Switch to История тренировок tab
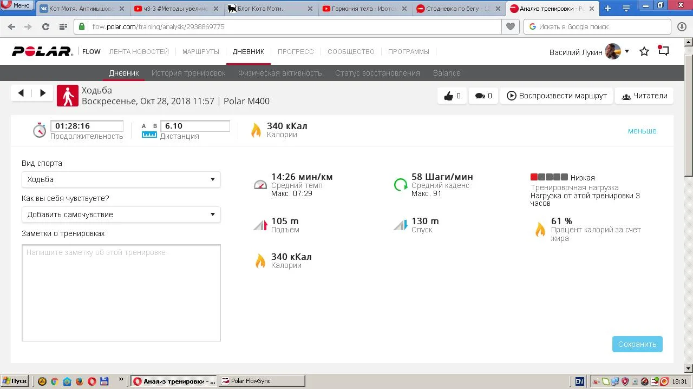 [x=188, y=73]
